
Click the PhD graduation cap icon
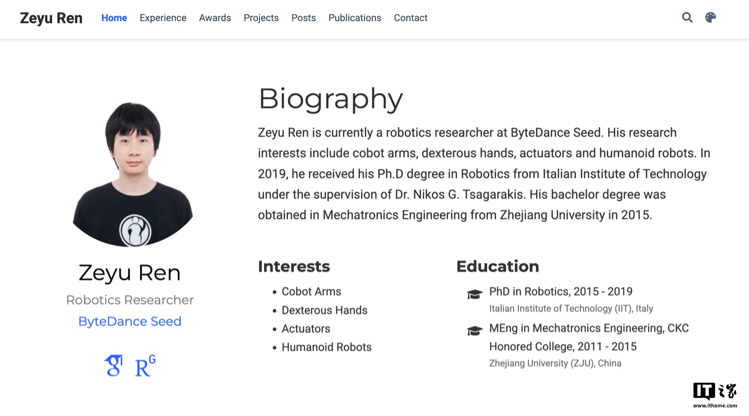pos(474,294)
